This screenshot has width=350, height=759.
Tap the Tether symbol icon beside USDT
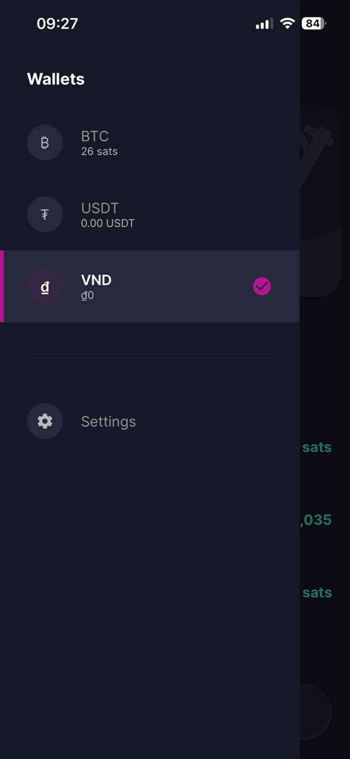pyautogui.click(x=45, y=214)
